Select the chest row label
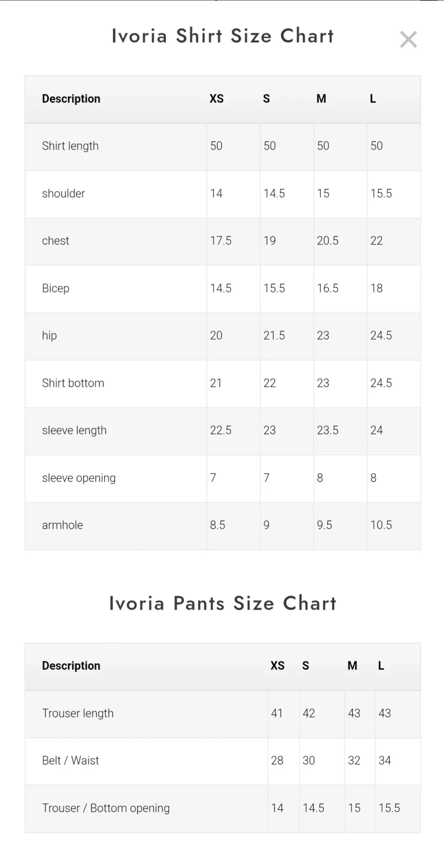444x858 pixels. [x=55, y=241]
